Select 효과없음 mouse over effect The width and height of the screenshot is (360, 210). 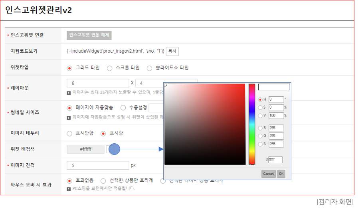coord(69,181)
